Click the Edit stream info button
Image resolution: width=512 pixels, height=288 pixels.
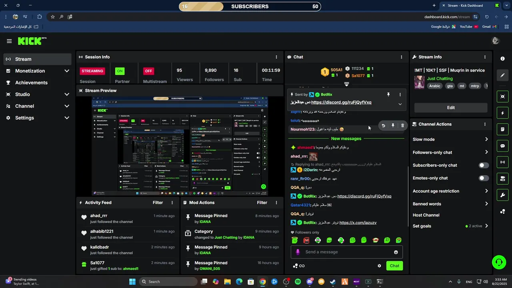point(451,108)
